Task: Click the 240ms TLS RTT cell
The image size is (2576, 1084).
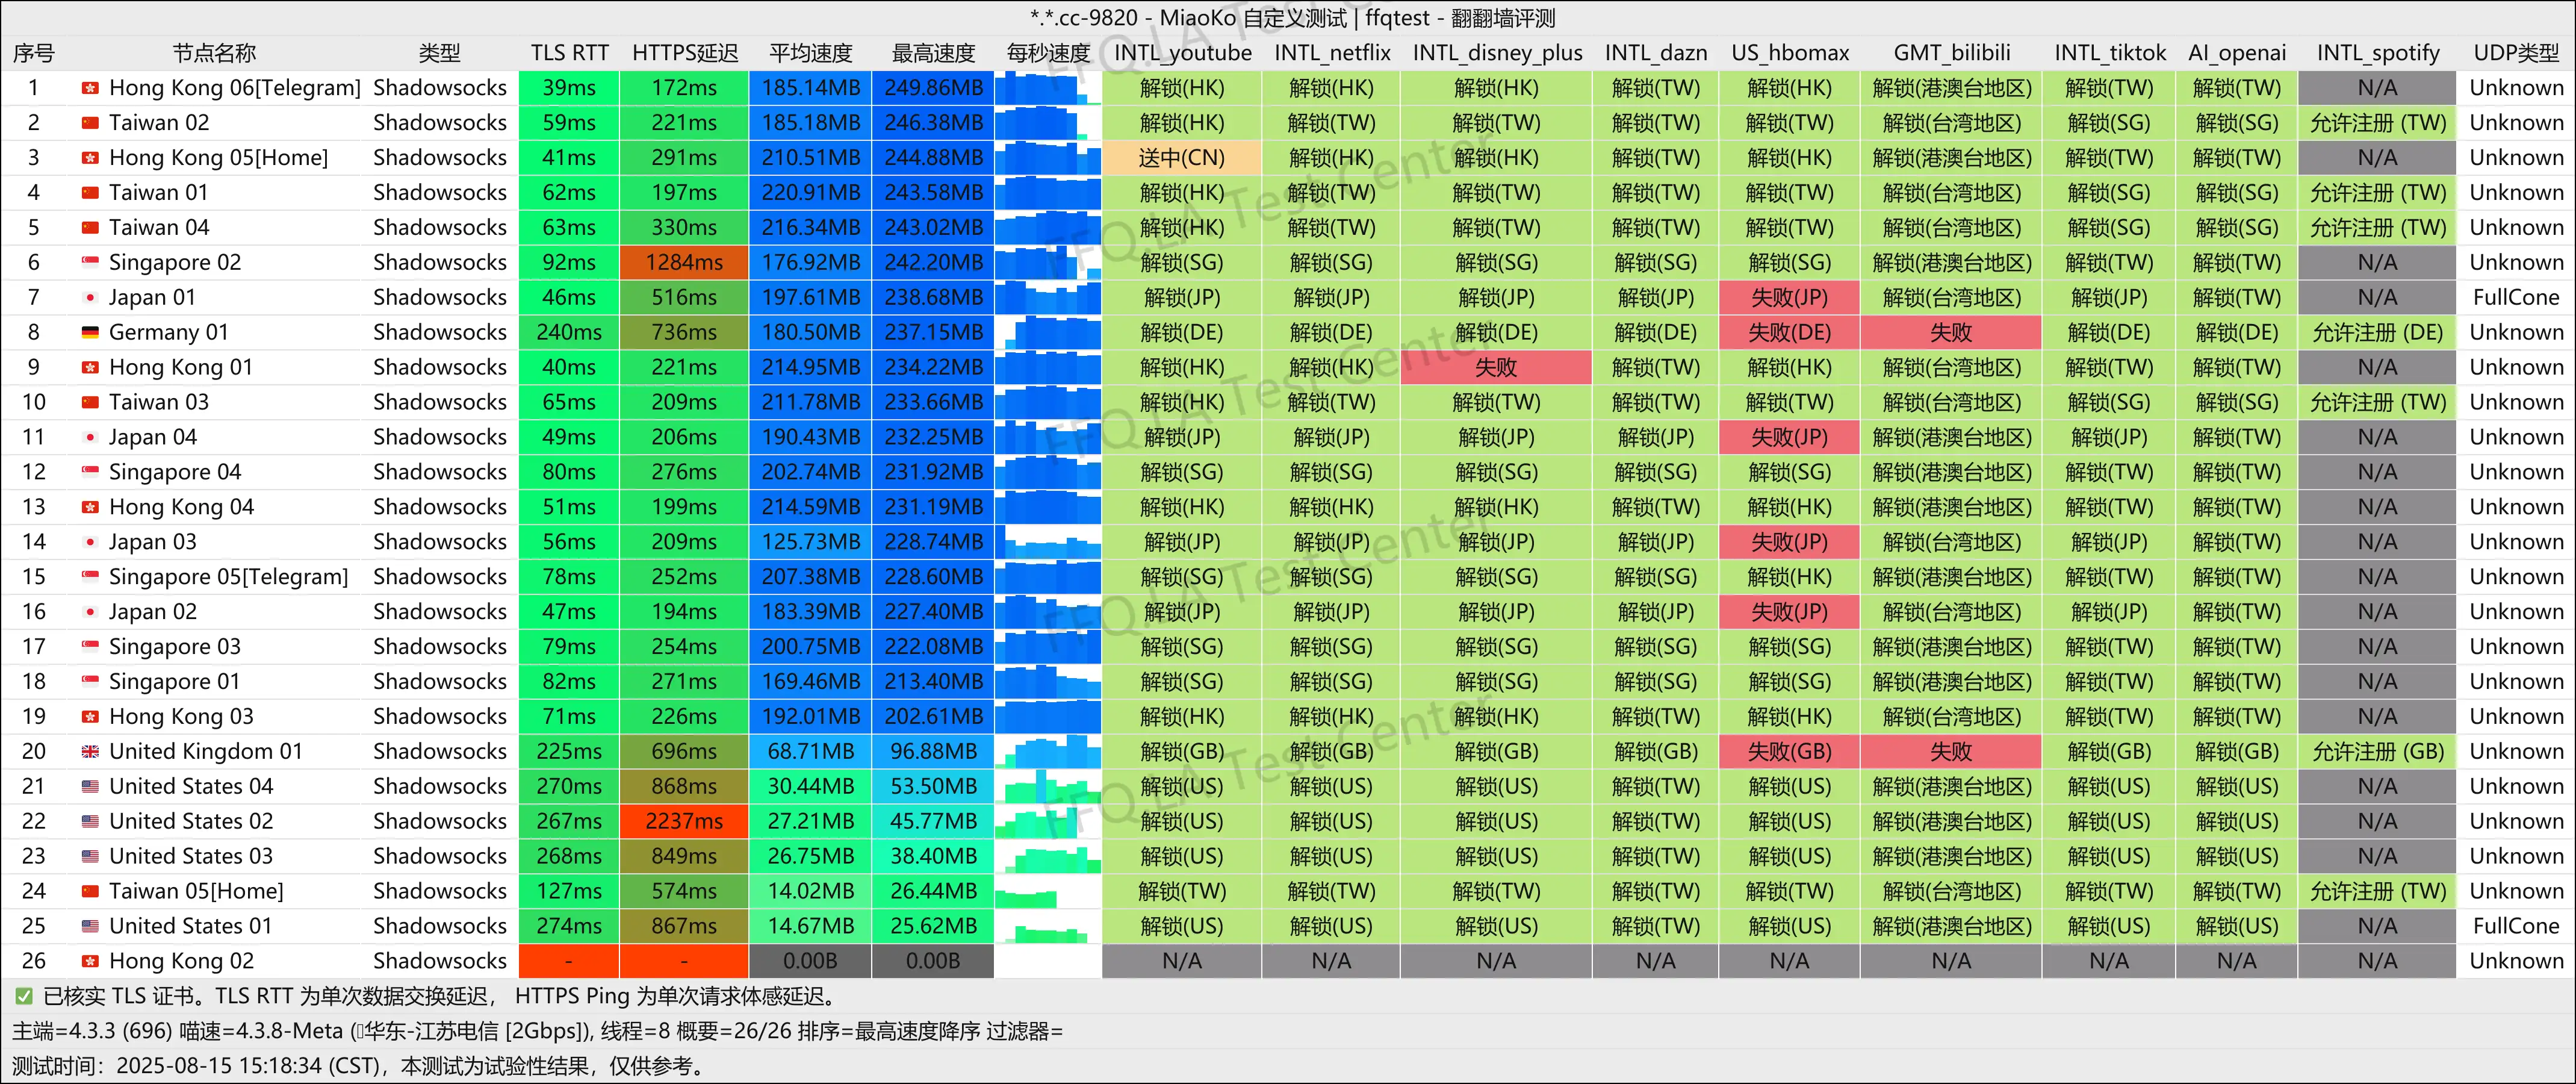Action: pos(569,333)
